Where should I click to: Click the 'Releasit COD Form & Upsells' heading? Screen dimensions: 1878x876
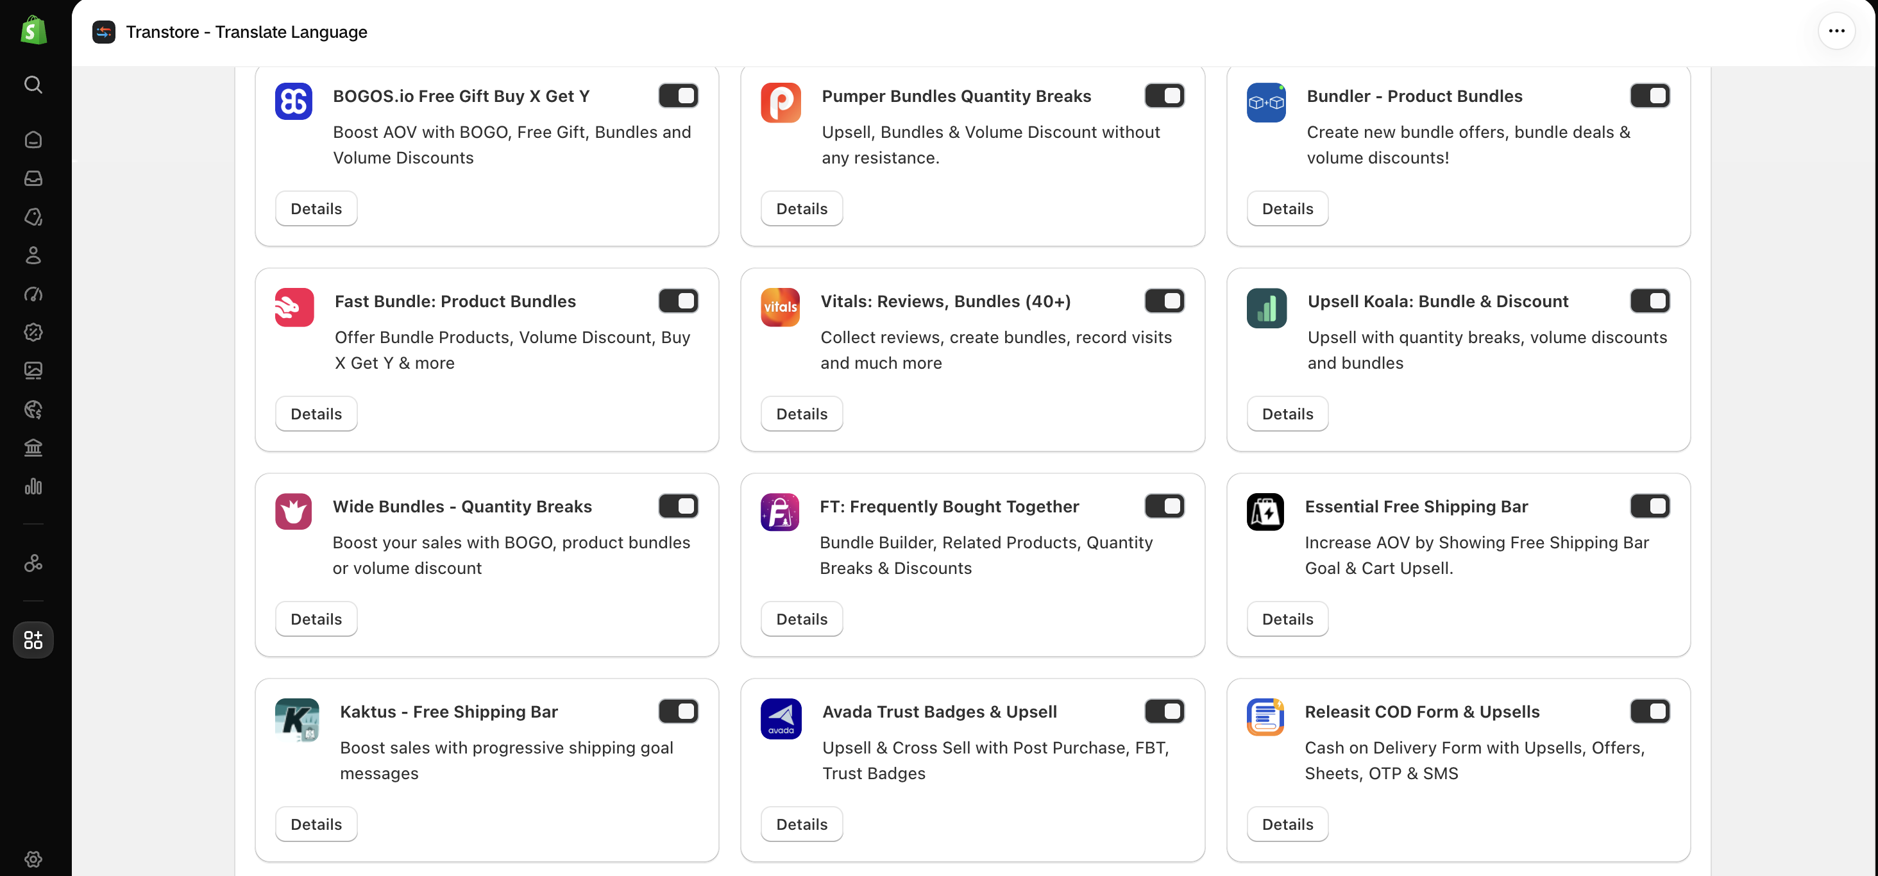click(x=1421, y=712)
